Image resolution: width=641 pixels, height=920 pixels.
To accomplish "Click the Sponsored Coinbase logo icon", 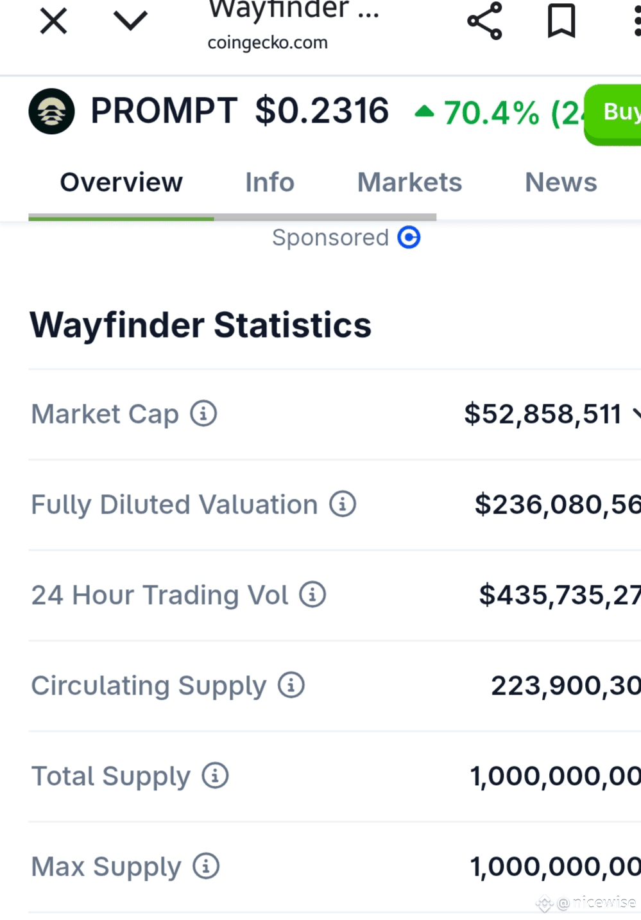I will point(409,238).
